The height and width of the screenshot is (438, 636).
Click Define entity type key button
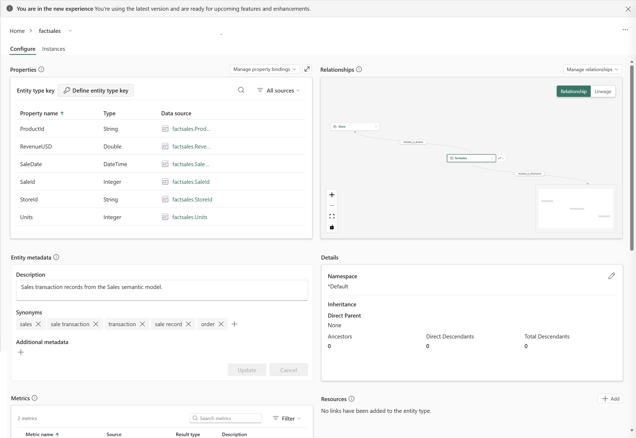96,90
